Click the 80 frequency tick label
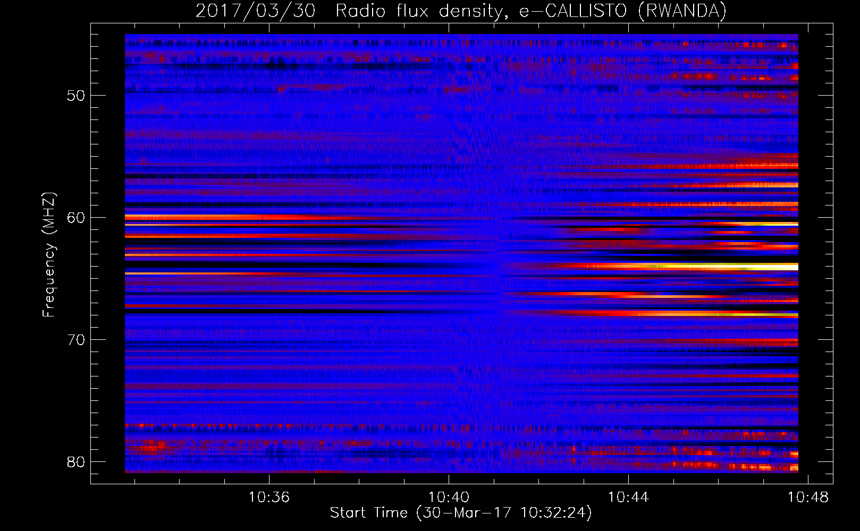860x531 pixels. click(76, 462)
